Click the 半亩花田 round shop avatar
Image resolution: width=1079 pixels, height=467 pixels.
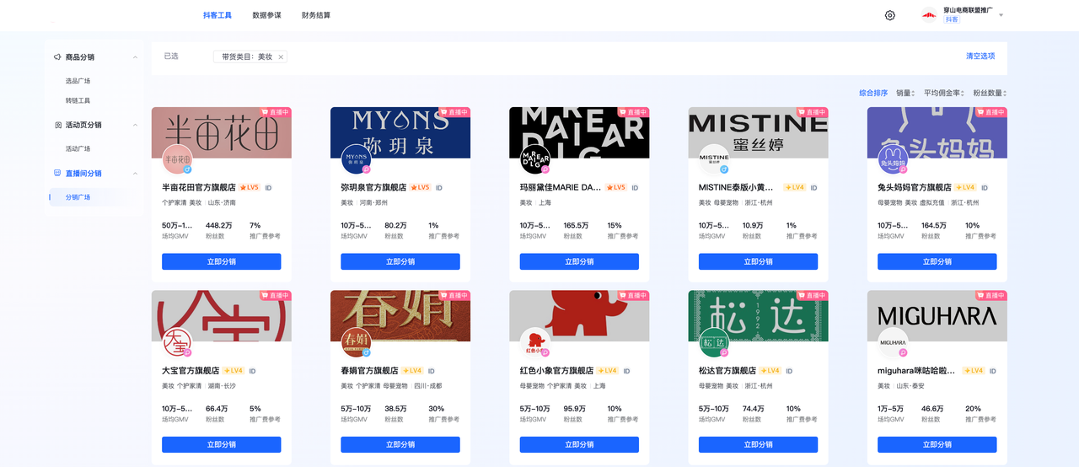pos(177,158)
